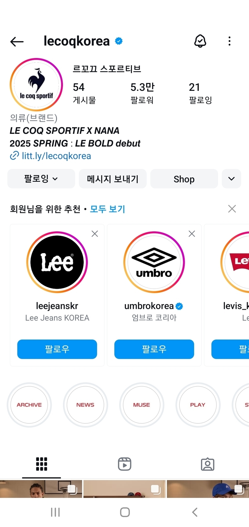
Task: Tap the Android home navigation button
Action: point(125,512)
